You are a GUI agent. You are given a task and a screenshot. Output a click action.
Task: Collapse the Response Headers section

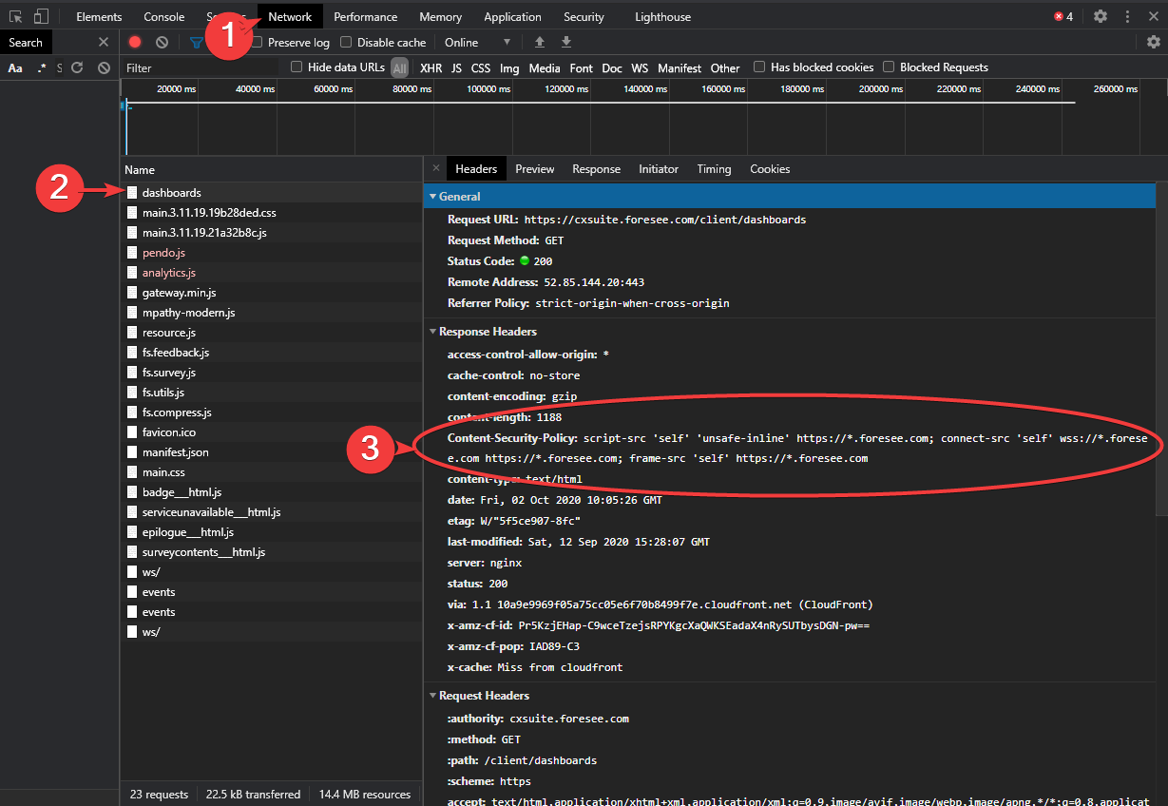pos(487,332)
